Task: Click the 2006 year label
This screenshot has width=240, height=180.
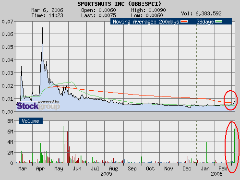Action: pyautogui.click(x=216, y=174)
